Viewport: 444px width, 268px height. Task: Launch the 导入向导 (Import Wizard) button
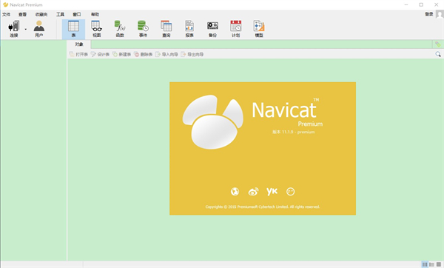tap(166, 54)
